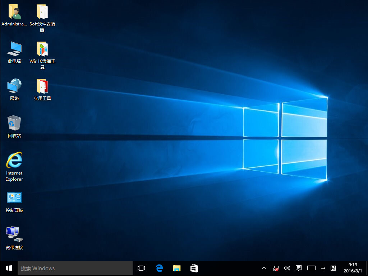
Task: Open the Administrator user folder
Action: click(14, 12)
